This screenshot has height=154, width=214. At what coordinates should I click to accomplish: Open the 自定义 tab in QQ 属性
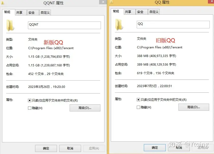point(154,11)
